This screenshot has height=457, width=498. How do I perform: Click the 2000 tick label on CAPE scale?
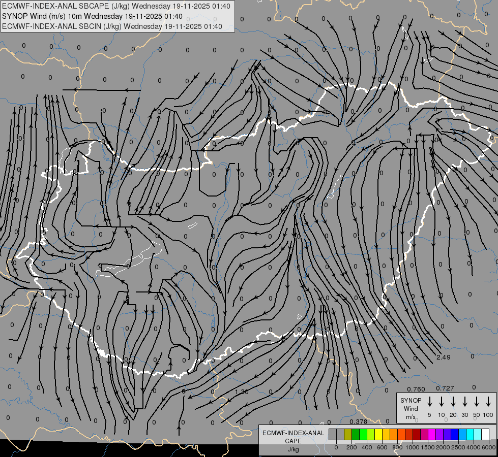[x=443, y=447]
